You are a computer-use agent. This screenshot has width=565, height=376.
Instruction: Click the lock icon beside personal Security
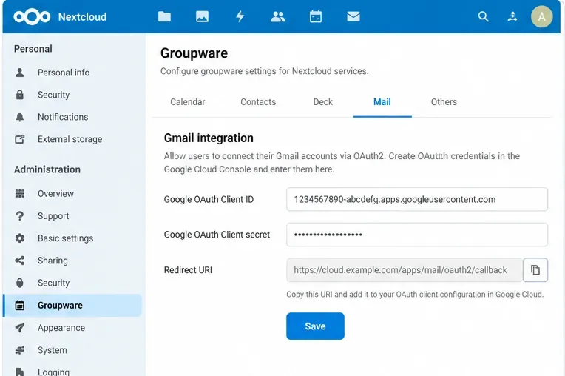20,95
